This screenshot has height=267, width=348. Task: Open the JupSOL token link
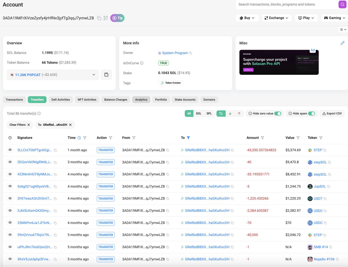click(320, 186)
